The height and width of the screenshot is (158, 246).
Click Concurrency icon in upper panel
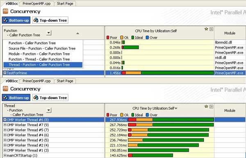click(5, 11)
